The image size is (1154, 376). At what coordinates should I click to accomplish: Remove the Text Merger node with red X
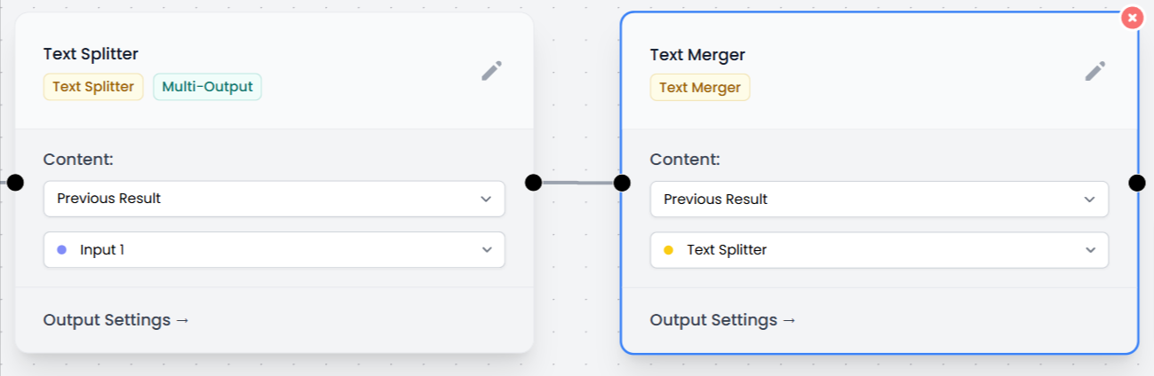(1131, 18)
